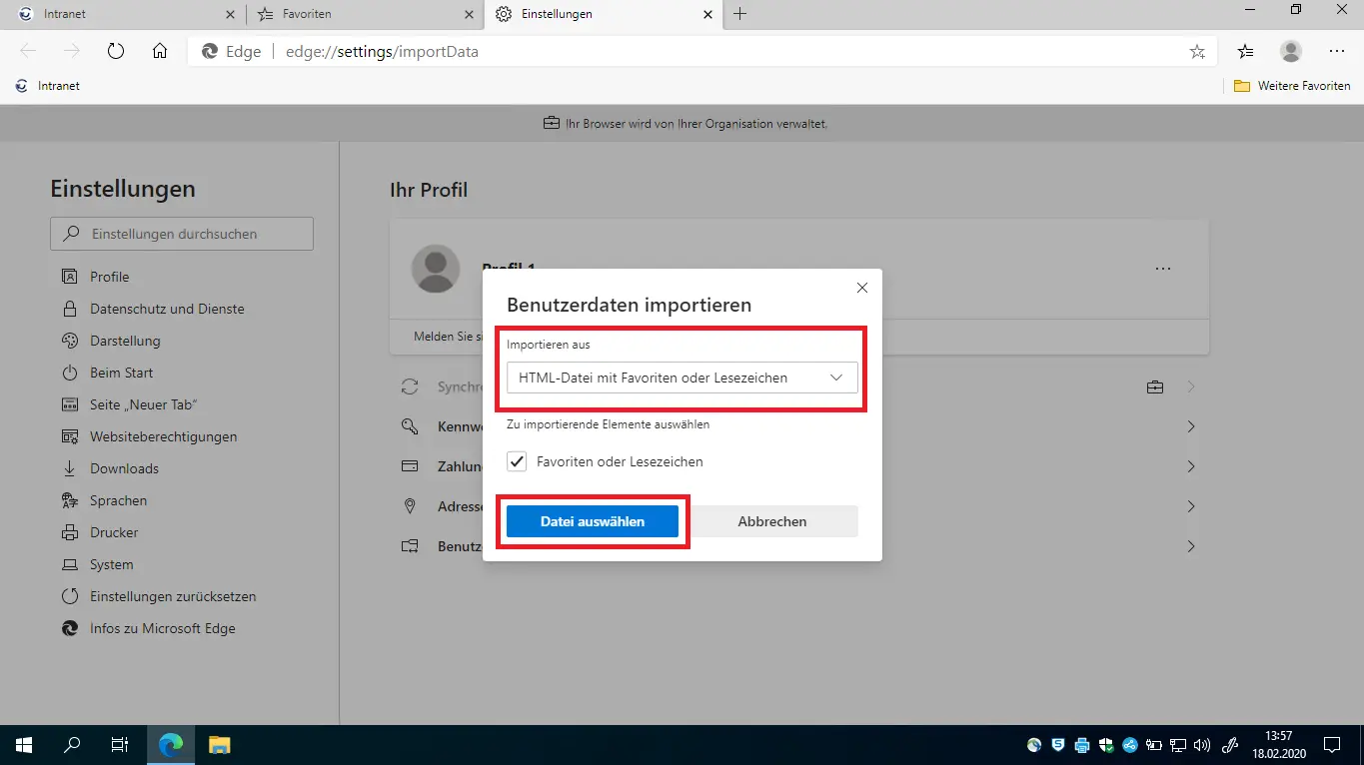1364x765 pixels.
Task: Open the browser settings and more menu
Action: click(x=1337, y=51)
